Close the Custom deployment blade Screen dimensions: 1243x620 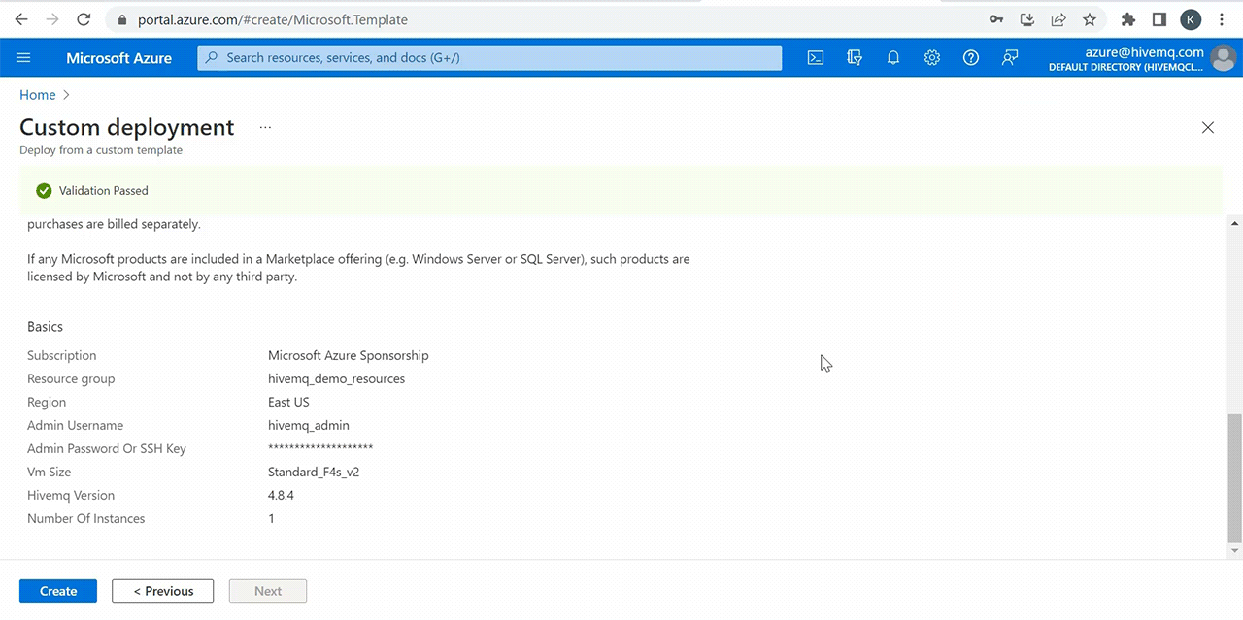coord(1208,128)
